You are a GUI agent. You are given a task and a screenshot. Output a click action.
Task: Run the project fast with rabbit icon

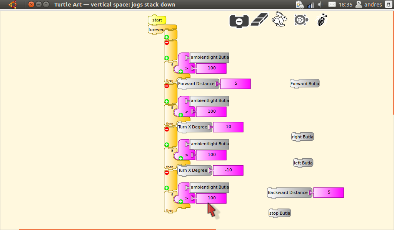click(279, 19)
